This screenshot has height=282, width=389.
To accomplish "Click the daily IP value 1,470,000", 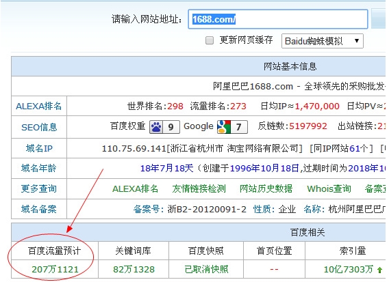I will (x=317, y=107).
